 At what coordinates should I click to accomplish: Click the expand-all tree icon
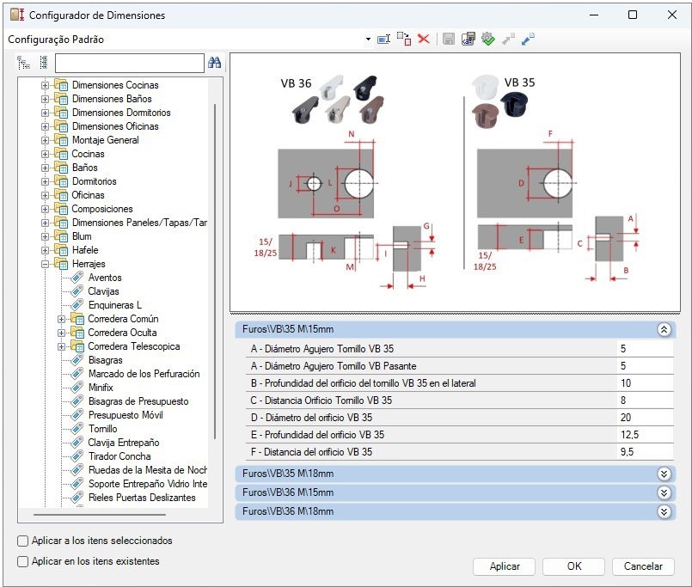(x=23, y=63)
